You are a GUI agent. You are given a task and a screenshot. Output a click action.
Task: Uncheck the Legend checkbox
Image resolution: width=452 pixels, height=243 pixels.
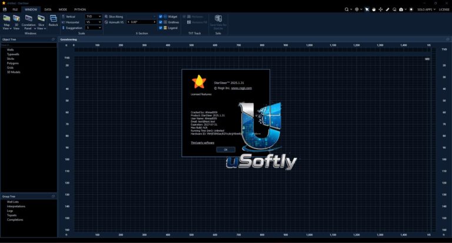pyautogui.click(x=161, y=28)
